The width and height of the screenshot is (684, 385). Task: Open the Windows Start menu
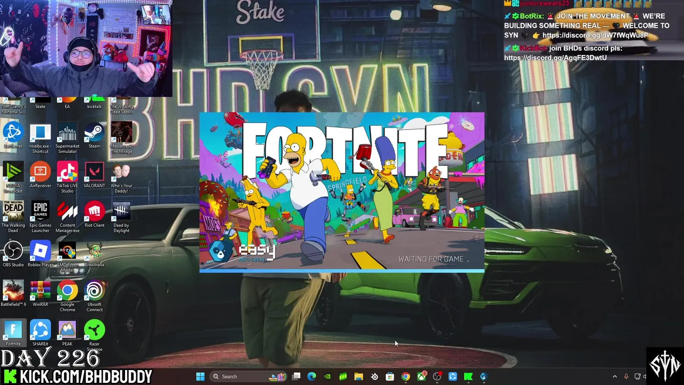pos(200,376)
